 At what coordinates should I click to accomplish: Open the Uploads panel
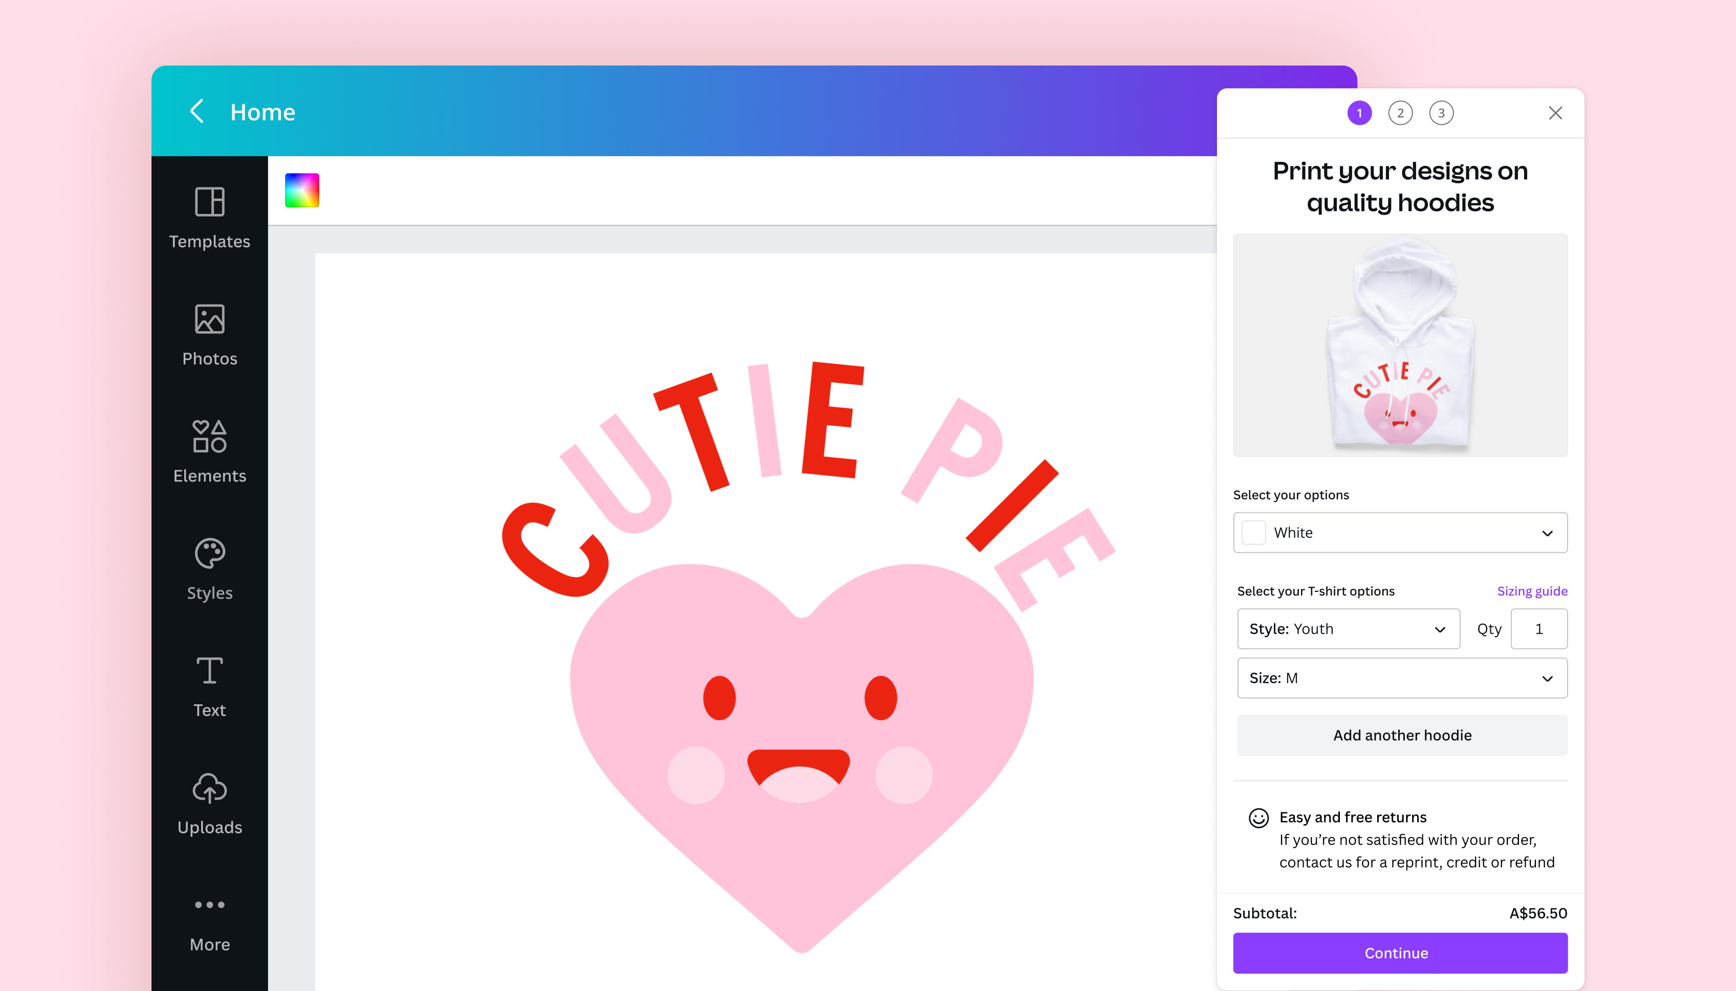pos(209,802)
